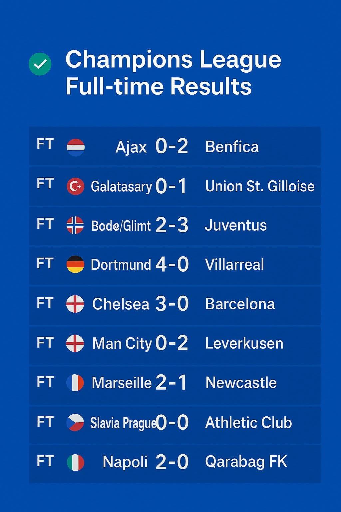Click the Dortmund 4-0 score
This screenshot has height=512, width=341.
pos(172,265)
